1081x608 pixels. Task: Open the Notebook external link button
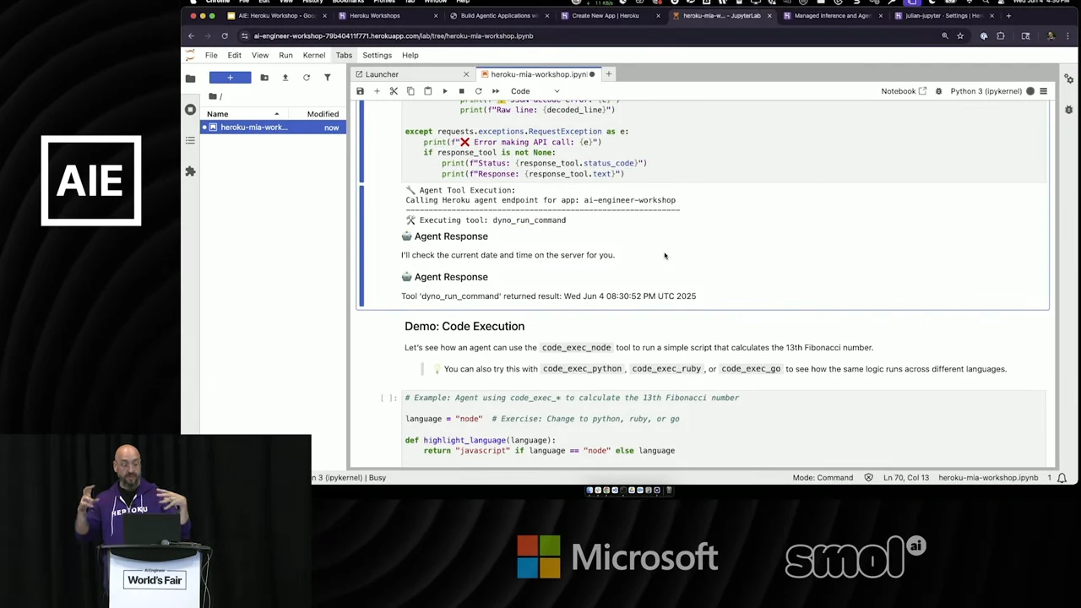pos(904,91)
